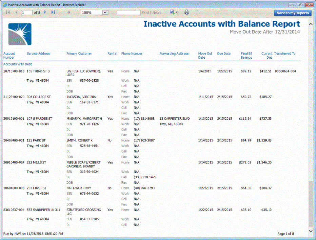316x240 pixels.
Task: Click transferred account 80660634-004
Action: click(x=285, y=71)
